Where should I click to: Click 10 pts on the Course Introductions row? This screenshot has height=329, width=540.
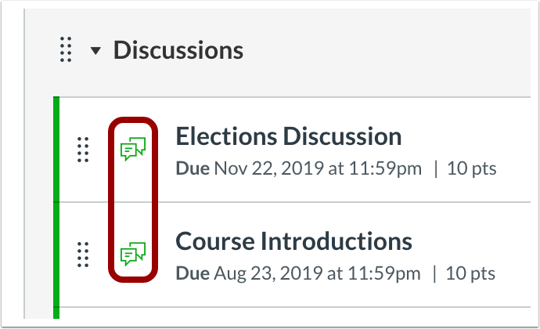[x=470, y=273]
